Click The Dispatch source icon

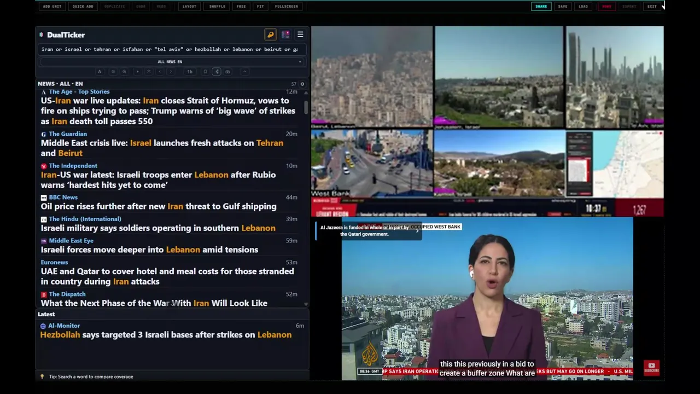click(44, 294)
